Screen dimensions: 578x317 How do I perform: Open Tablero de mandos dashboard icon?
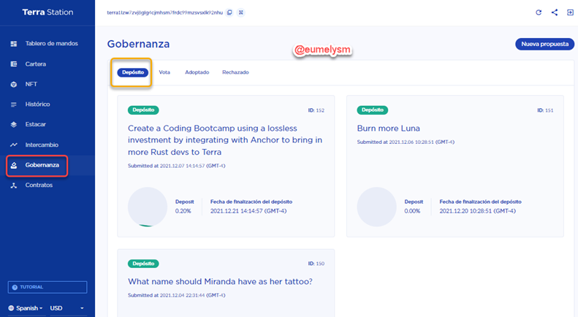coord(14,44)
